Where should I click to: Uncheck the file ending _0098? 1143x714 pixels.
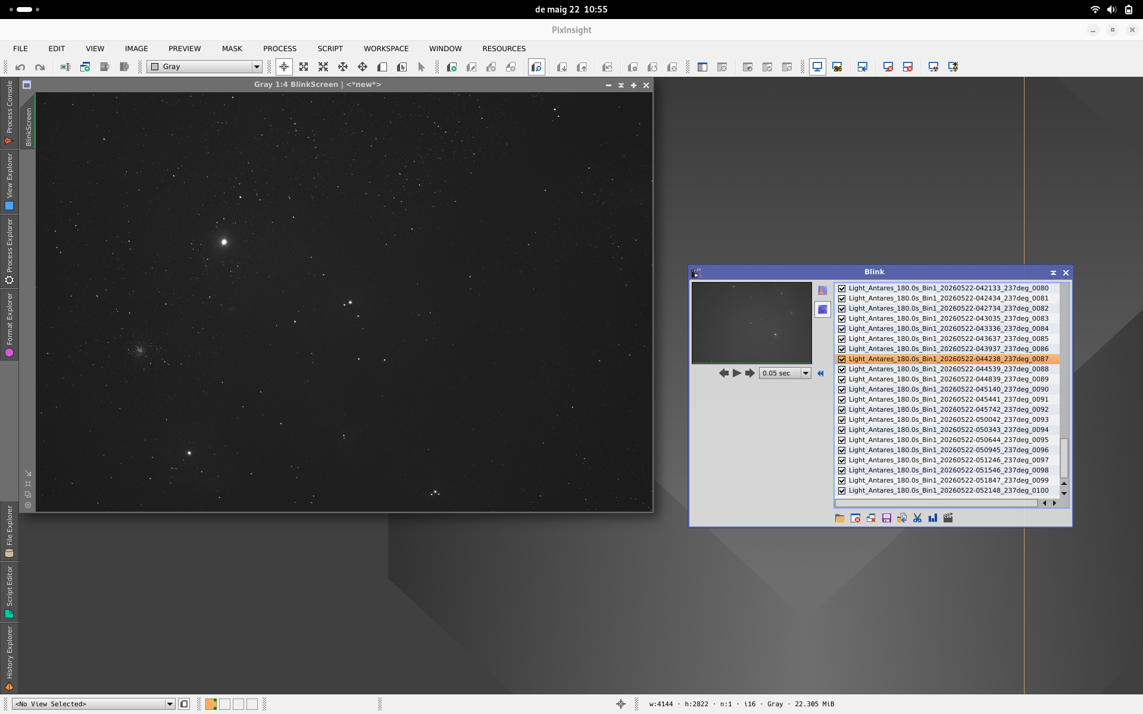tap(842, 471)
